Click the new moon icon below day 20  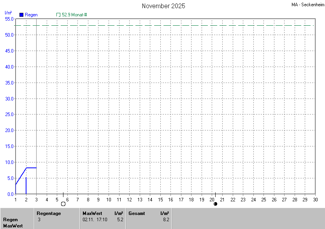tap(215, 204)
